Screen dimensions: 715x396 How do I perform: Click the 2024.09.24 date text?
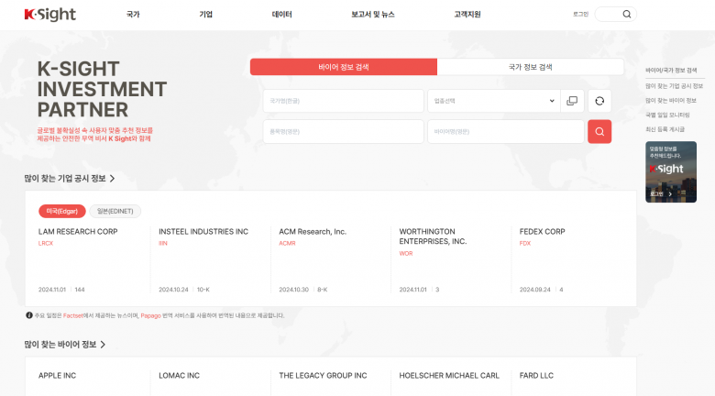[535, 290]
